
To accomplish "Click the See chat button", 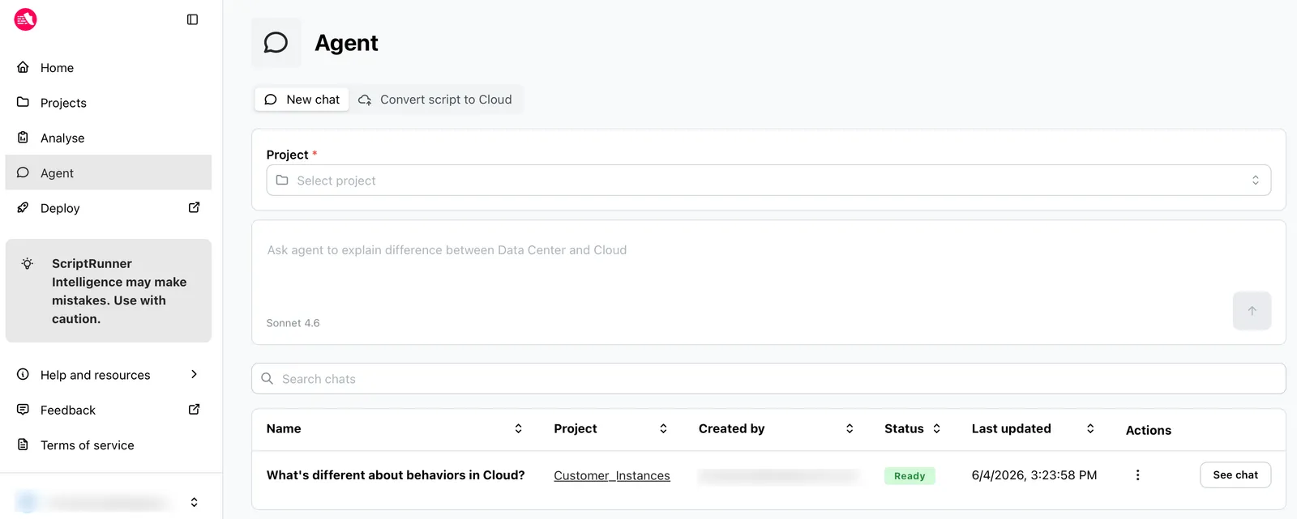I will click(x=1235, y=475).
